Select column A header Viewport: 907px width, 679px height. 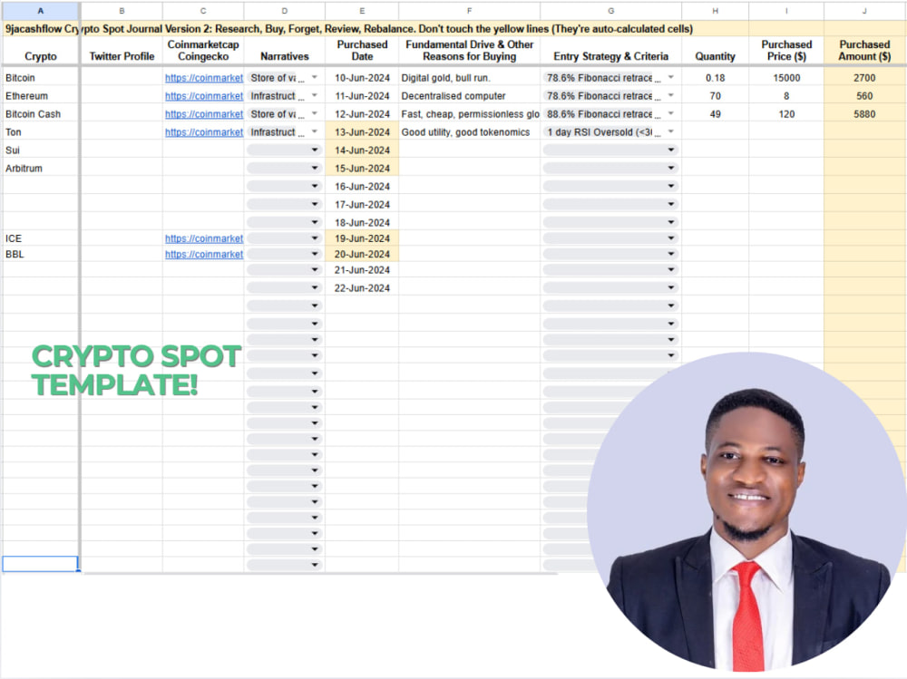(x=41, y=10)
